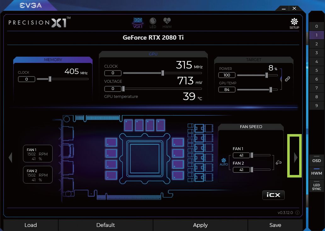Click the GPU die on the card diagram
Image resolution: width=325 pixels, height=231 pixels.
coord(145,159)
